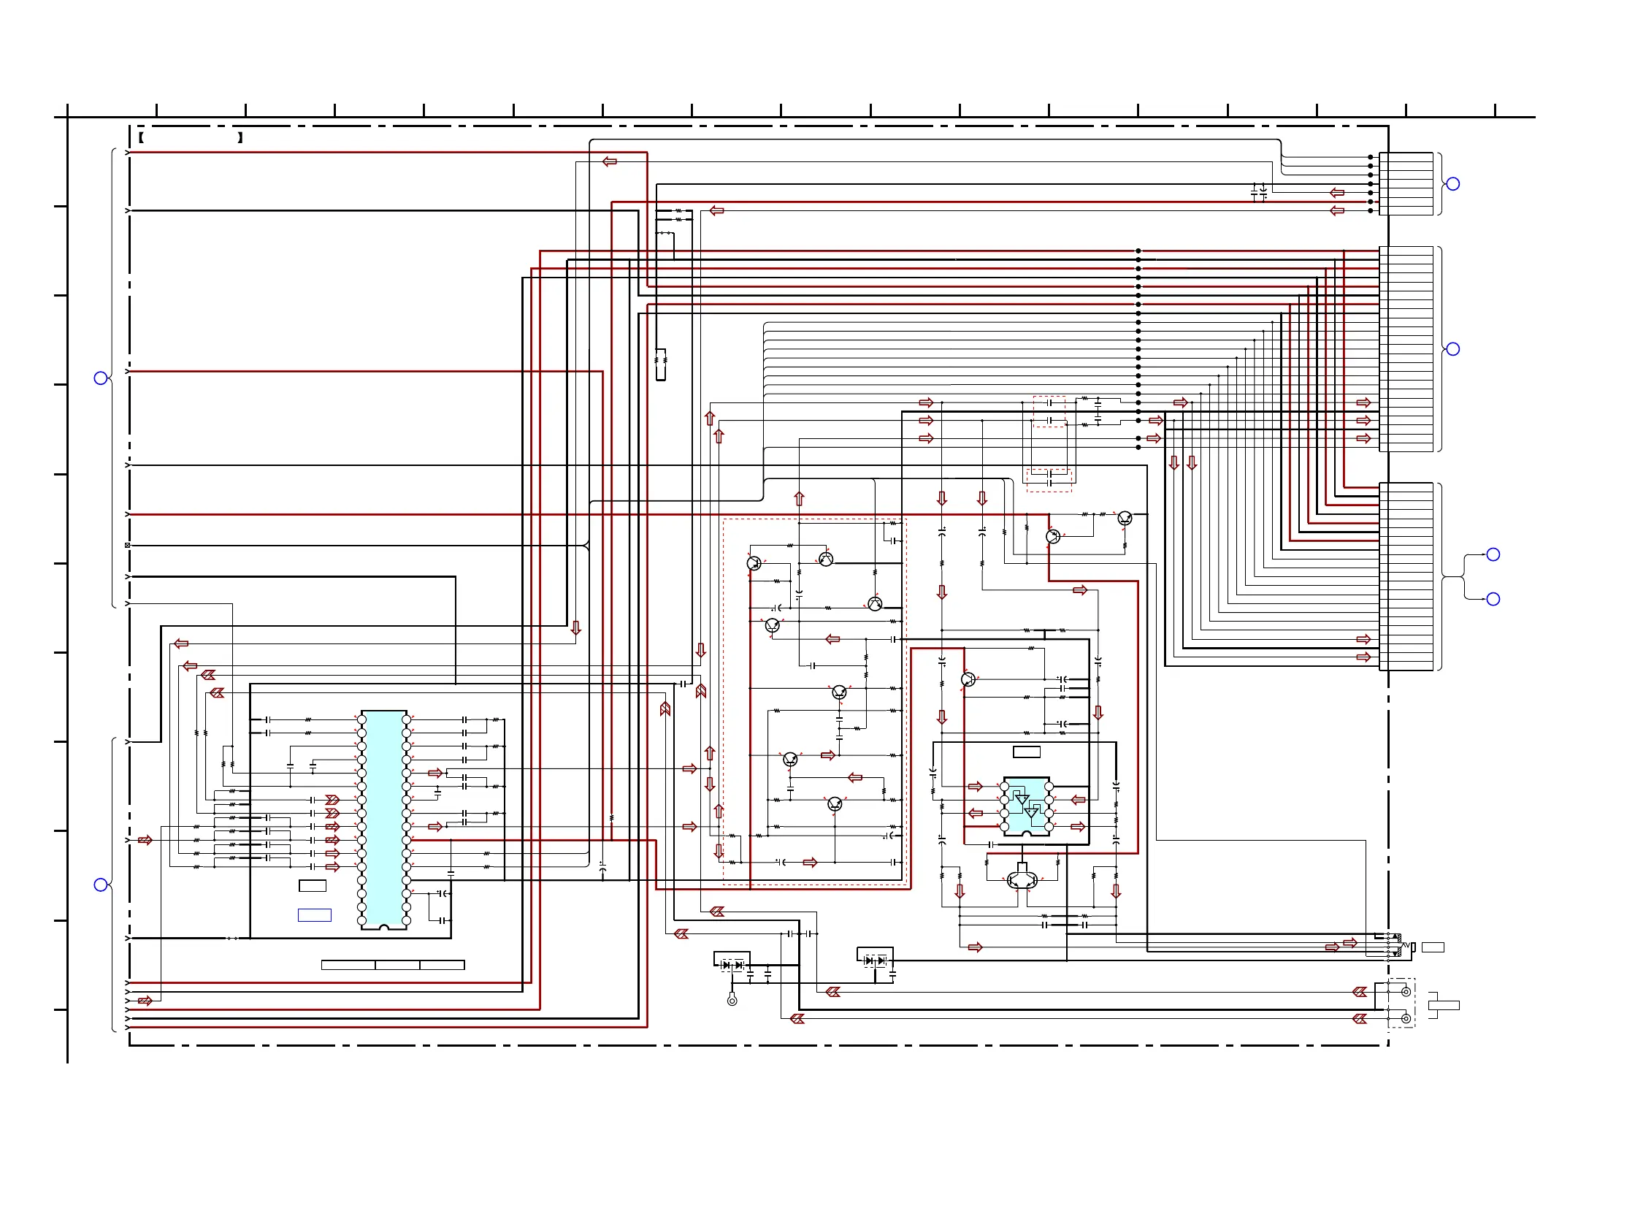Select upper blue circle of lower-right pair
The width and height of the screenshot is (1635, 1230).
(x=1493, y=554)
